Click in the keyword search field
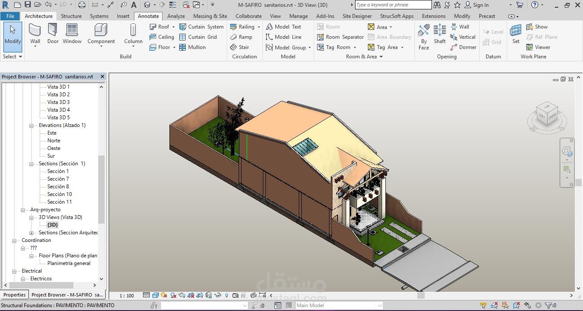583x311 pixels. [393, 5]
